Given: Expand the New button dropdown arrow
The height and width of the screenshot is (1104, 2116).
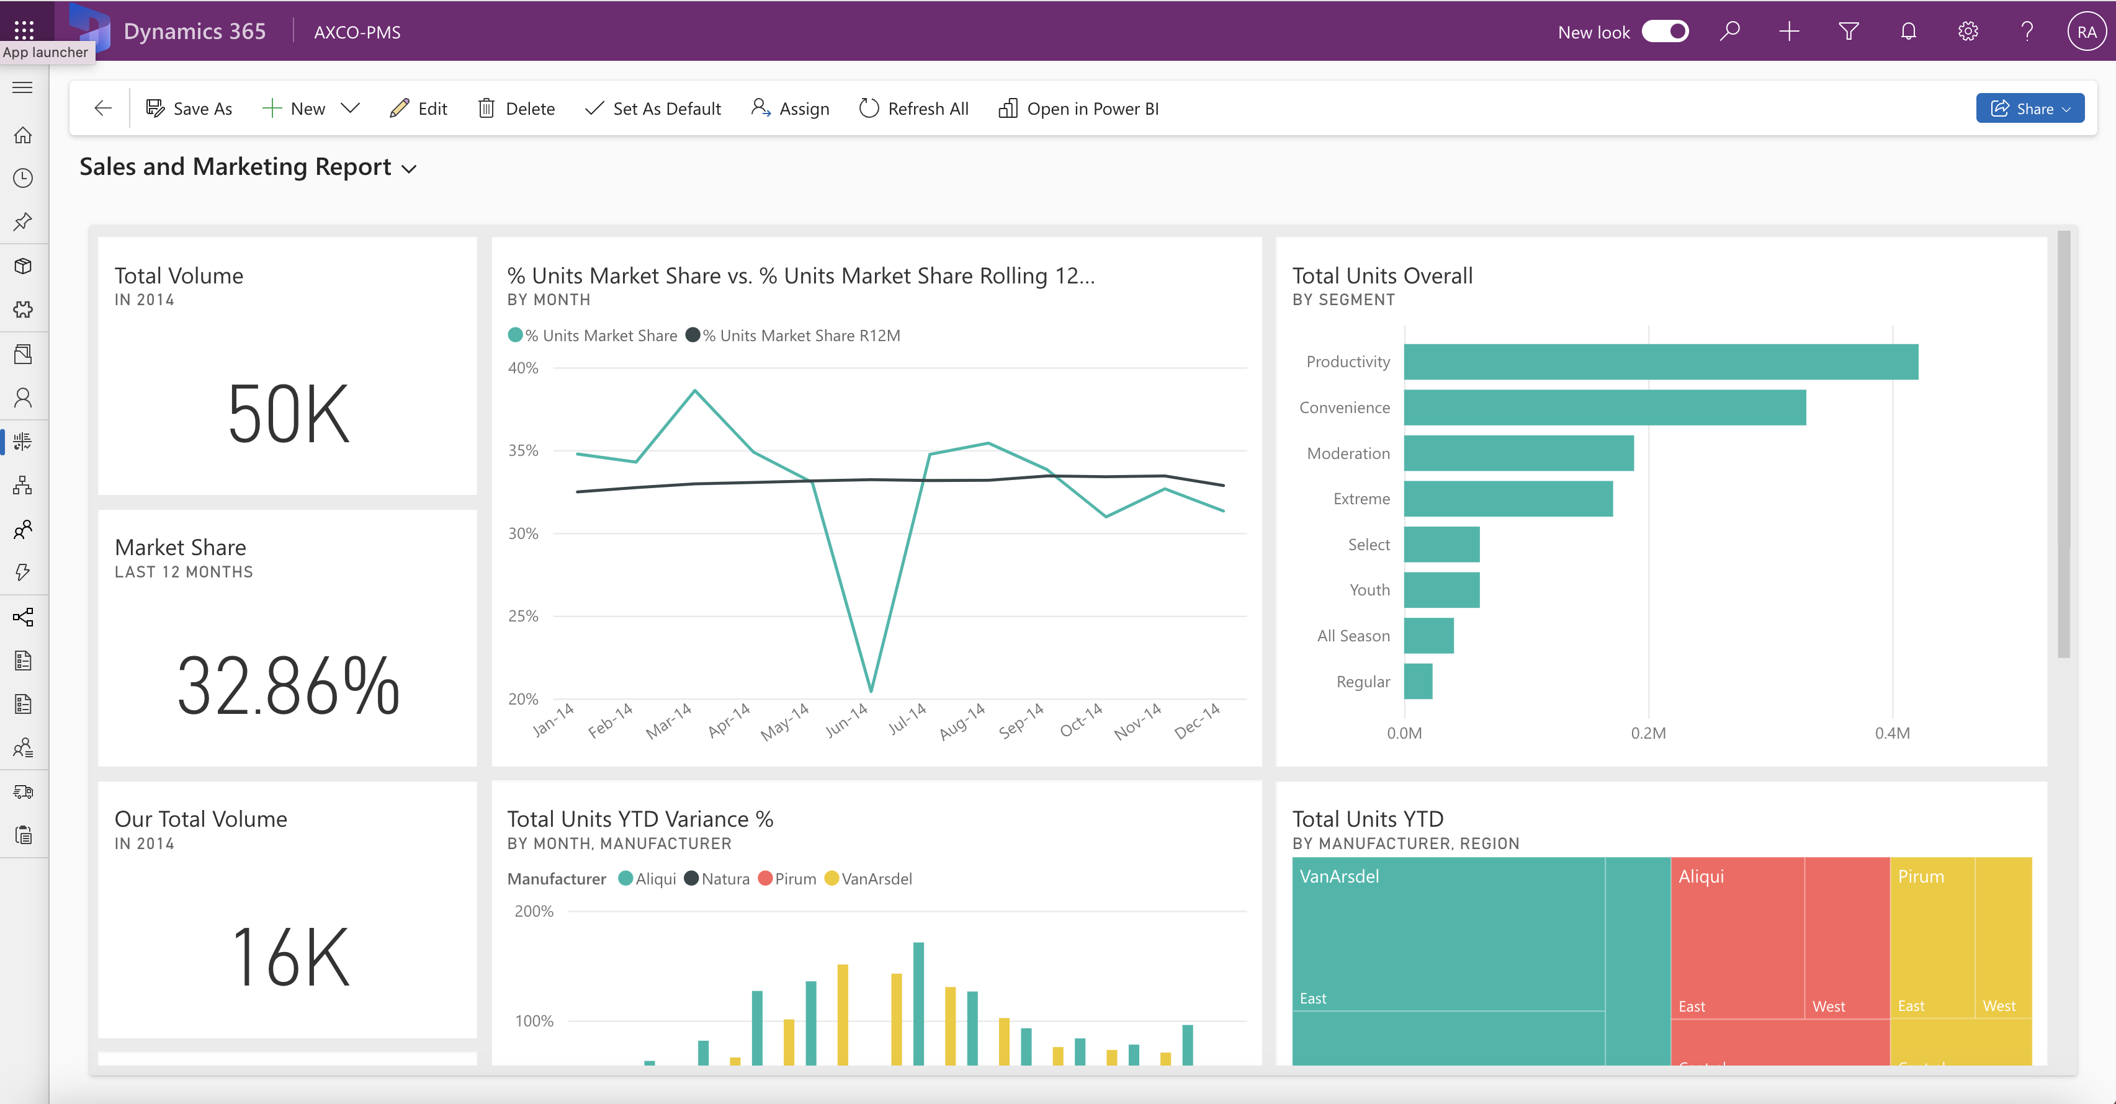Looking at the screenshot, I should pos(351,109).
